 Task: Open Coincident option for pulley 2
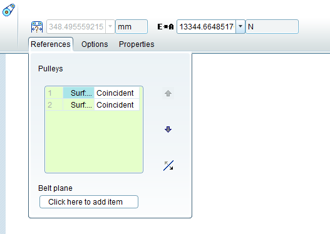pos(116,104)
